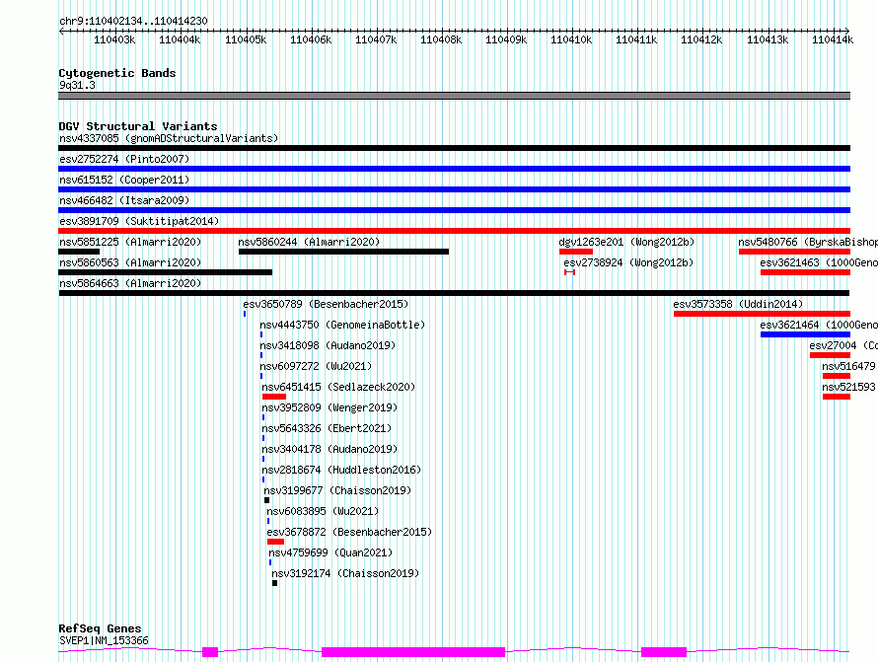Viewport: 878px width, 662px height.
Task: Click the red bar under esv27004
Action: pos(830,355)
